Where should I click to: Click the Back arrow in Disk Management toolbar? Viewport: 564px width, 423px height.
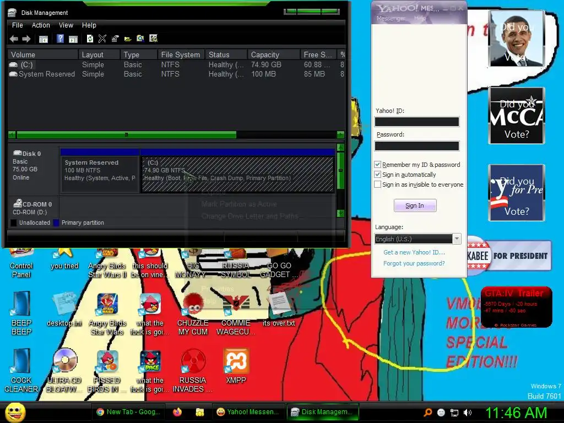pos(14,39)
